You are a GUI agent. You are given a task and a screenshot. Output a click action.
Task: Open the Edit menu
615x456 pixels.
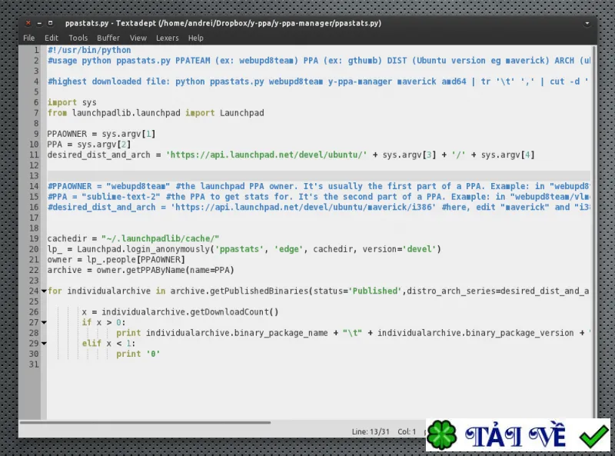point(52,38)
